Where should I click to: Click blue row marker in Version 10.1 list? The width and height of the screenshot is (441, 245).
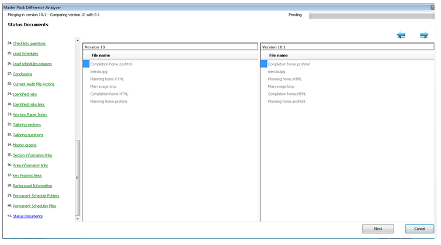pyautogui.click(x=263, y=64)
